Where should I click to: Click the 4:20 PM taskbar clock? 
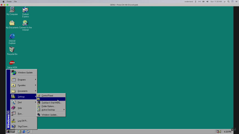pos(227,132)
